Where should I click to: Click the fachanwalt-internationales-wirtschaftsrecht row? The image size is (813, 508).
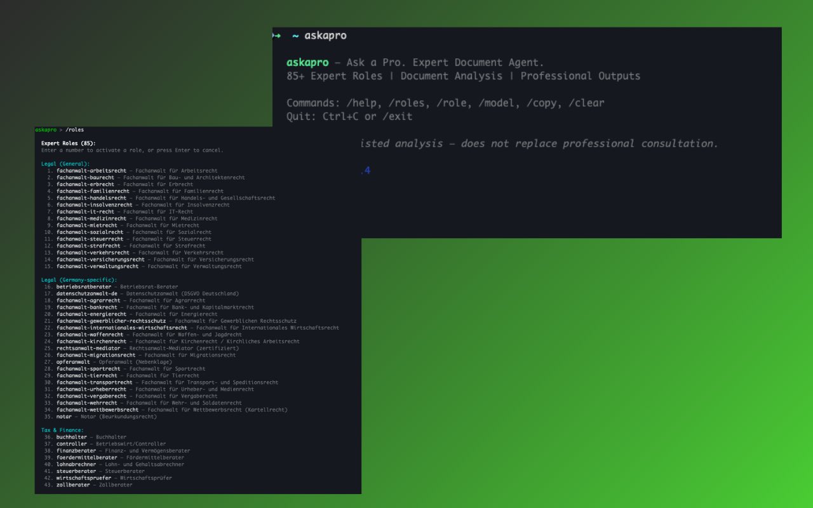(192, 328)
